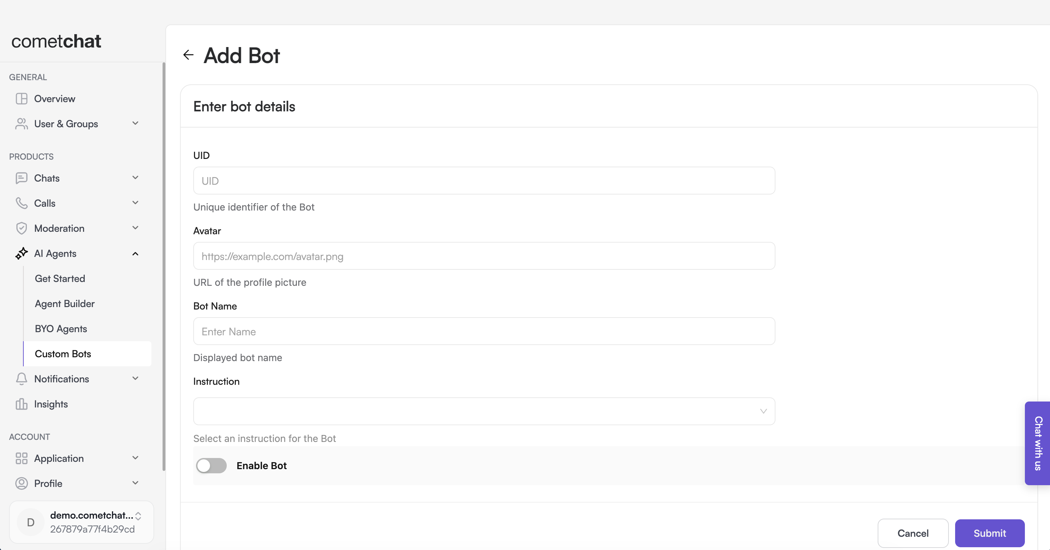Image resolution: width=1050 pixels, height=550 pixels.
Task: Select BYO Agents in sidebar
Action: tap(61, 329)
